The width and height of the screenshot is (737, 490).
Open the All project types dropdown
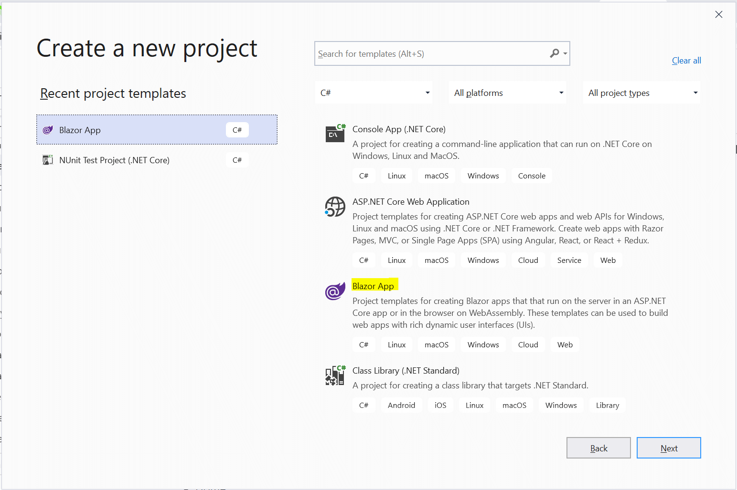[x=641, y=93]
